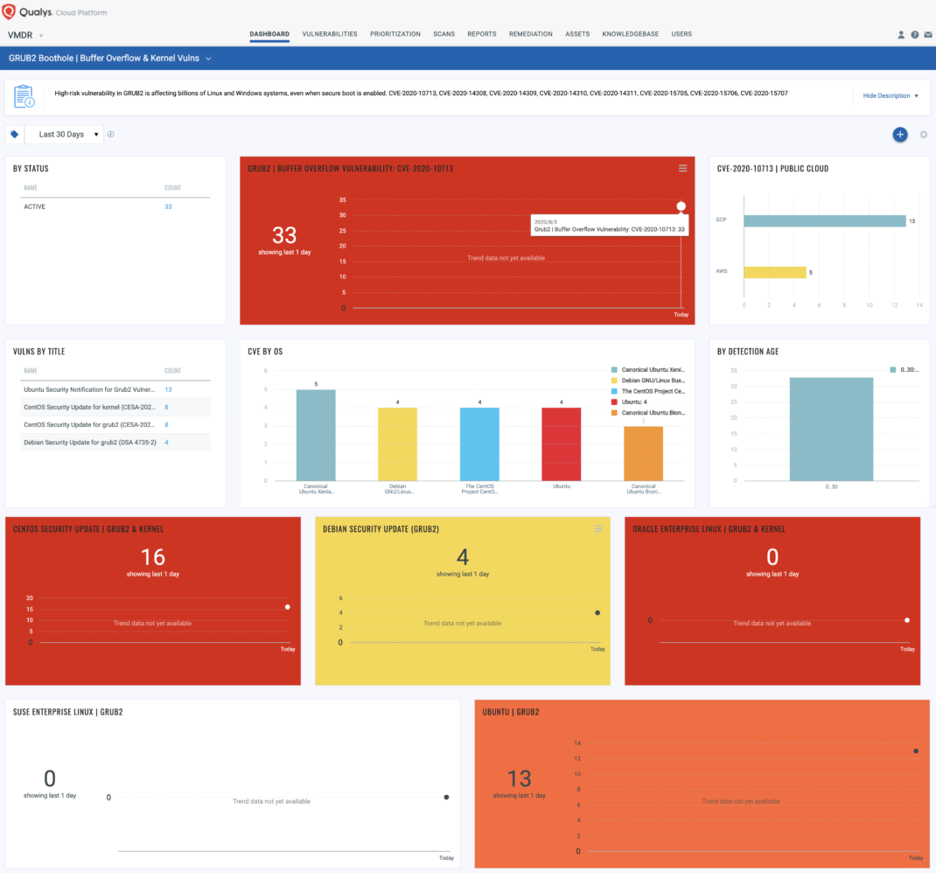Click the user account icon
Viewport: 936px width, 873px height.
901,35
